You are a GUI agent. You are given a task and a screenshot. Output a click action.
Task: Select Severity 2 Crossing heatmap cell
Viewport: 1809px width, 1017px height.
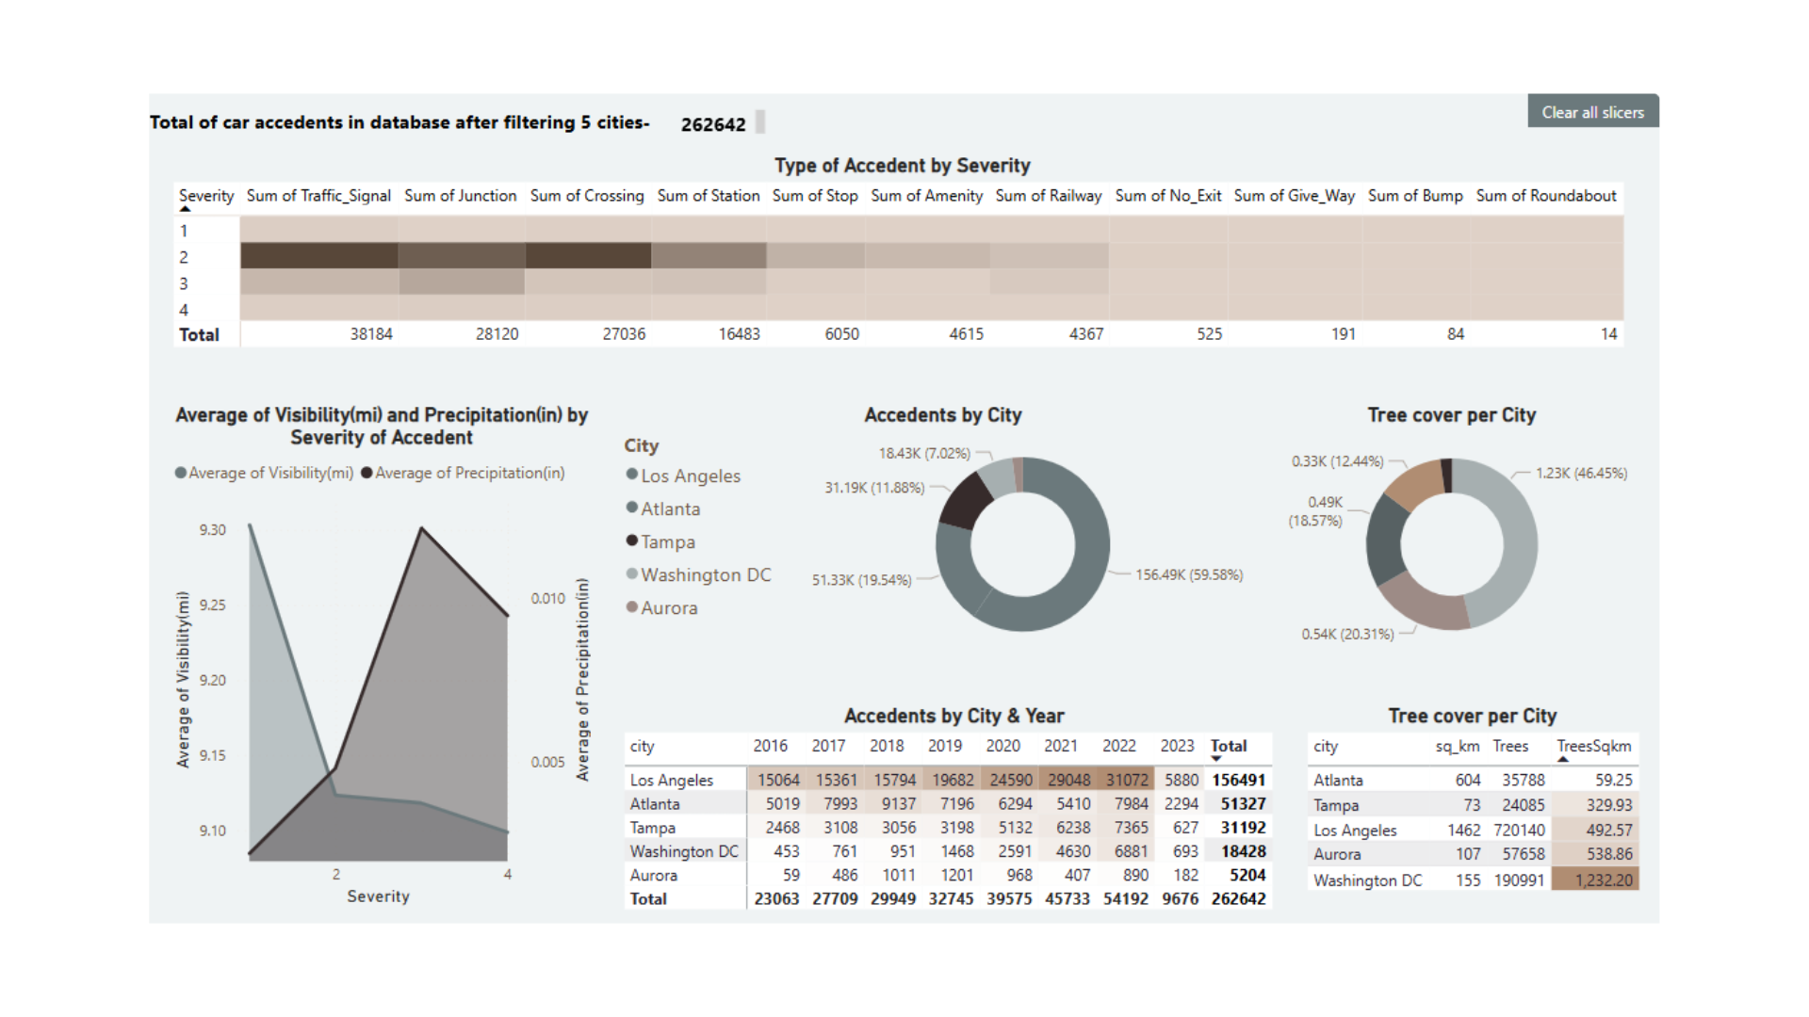588,256
